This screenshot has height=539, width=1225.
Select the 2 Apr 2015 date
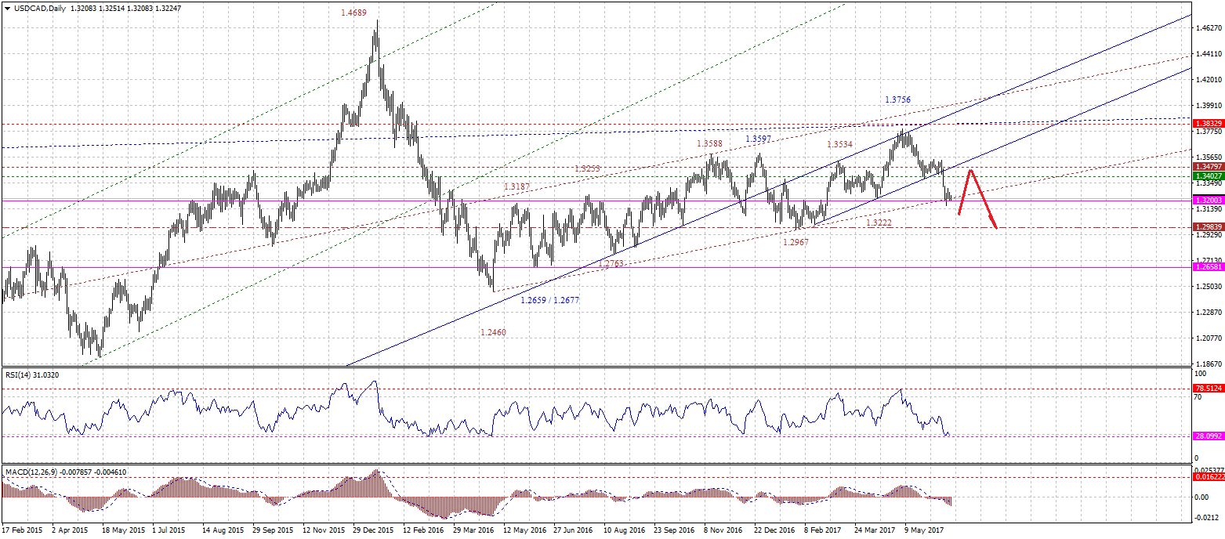pos(70,530)
